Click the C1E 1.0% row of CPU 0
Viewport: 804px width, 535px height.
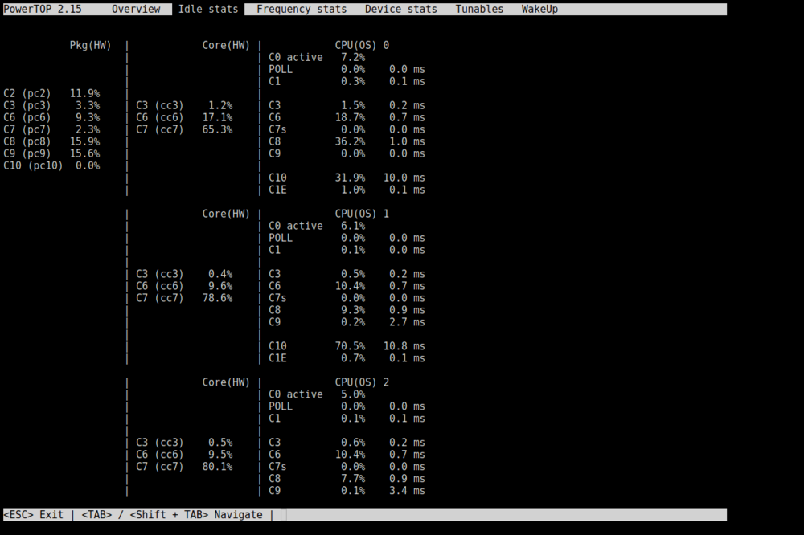click(347, 190)
